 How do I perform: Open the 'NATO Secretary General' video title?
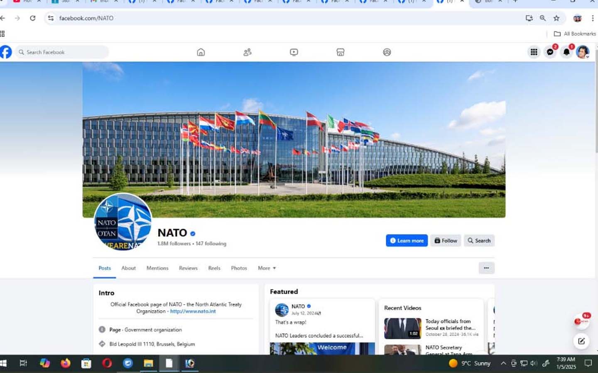(449, 351)
